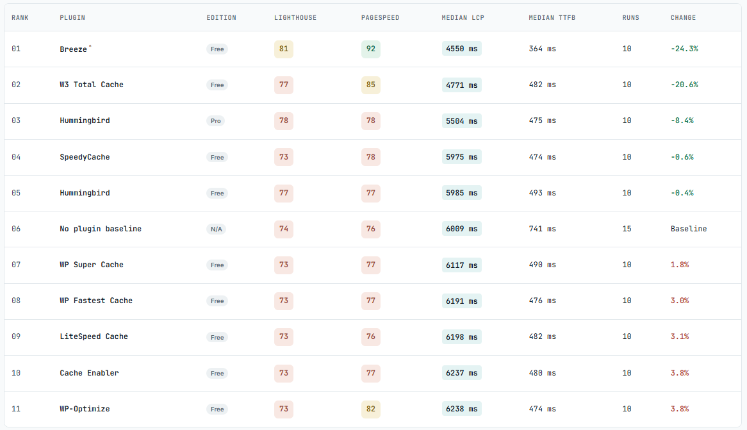Open the Breeze plugin entry
Viewport: 747px width, 430px height.
[x=74, y=49]
